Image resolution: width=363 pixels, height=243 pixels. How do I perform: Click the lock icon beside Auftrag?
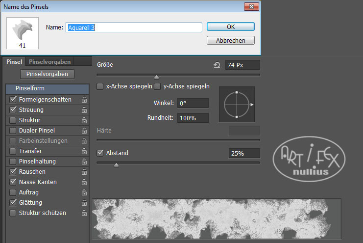[84, 192]
